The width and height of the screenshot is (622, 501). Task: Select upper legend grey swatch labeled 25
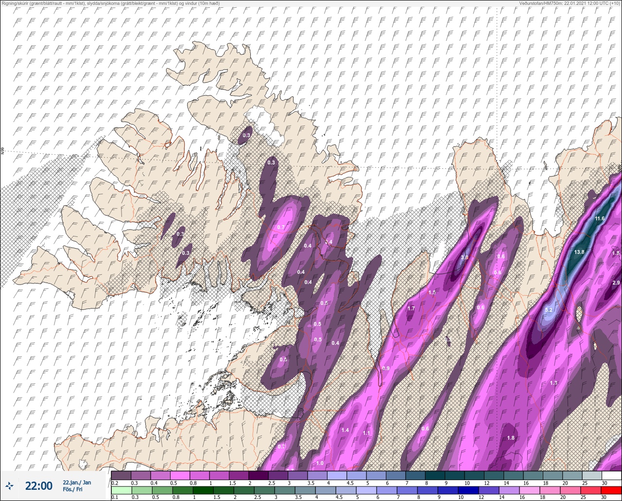(x=591, y=475)
